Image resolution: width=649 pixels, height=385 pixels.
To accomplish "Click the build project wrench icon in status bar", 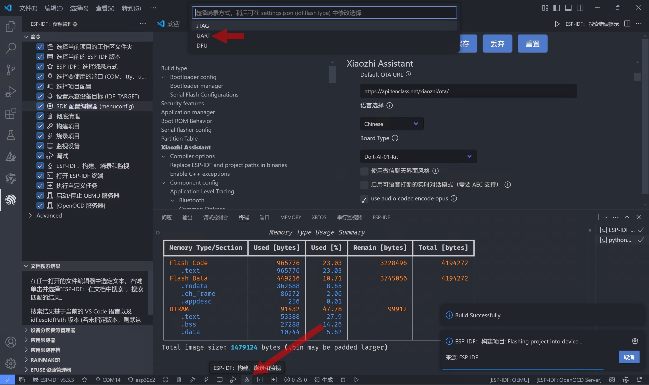I will (x=192, y=380).
